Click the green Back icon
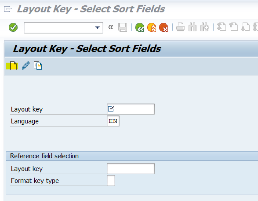 pyautogui.click(x=140, y=27)
